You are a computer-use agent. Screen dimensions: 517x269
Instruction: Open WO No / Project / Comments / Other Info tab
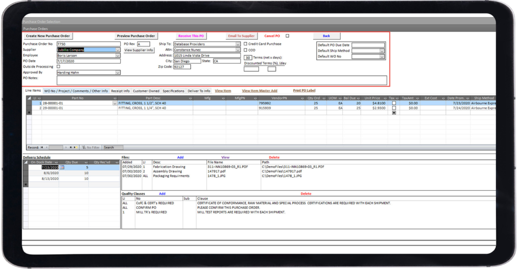pos(76,91)
